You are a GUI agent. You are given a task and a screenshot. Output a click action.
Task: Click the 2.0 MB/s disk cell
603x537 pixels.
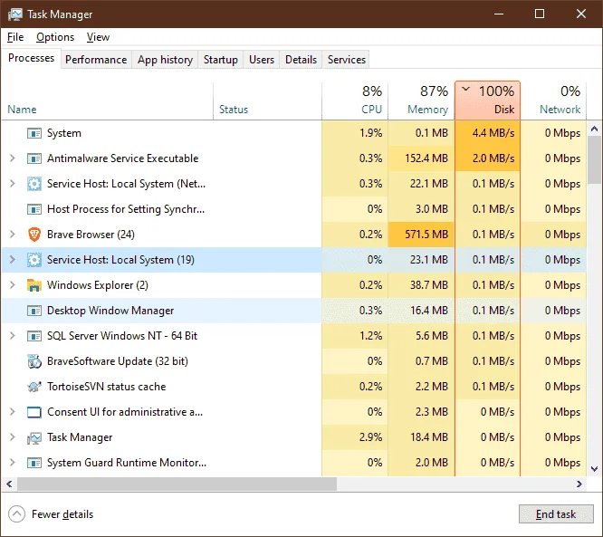point(488,158)
